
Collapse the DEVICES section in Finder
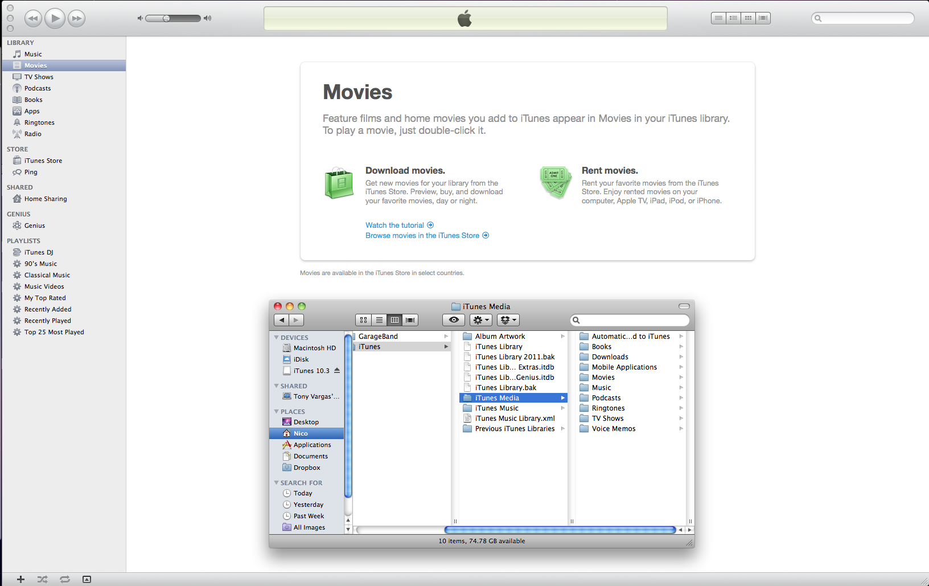click(x=277, y=338)
